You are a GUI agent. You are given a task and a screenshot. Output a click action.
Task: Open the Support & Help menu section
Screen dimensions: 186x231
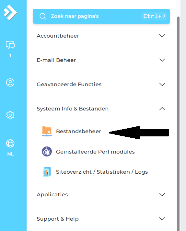click(x=101, y=219)
